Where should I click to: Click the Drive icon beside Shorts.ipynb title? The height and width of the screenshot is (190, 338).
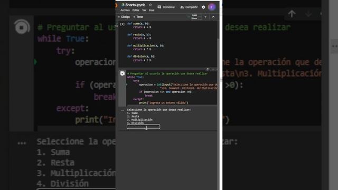point(123,5)
